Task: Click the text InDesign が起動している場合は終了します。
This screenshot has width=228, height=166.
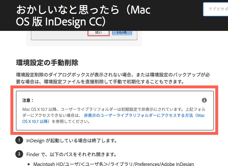Action: click(x=72, y=141)
